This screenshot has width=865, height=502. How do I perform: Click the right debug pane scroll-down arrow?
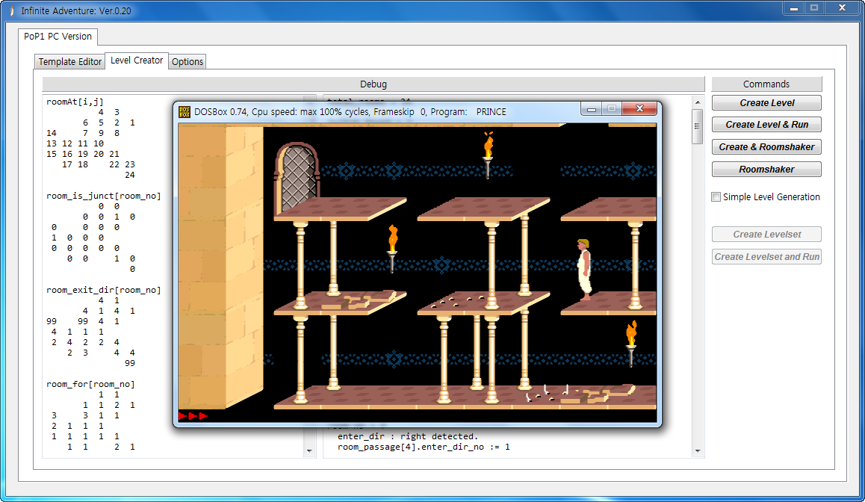tap(697, 450)
